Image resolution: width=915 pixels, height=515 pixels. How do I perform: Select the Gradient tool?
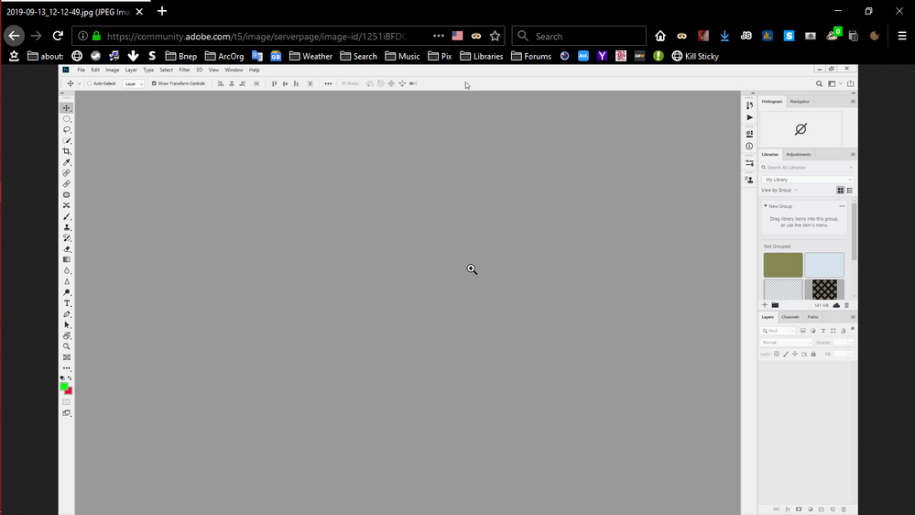[x=67, y=260]
